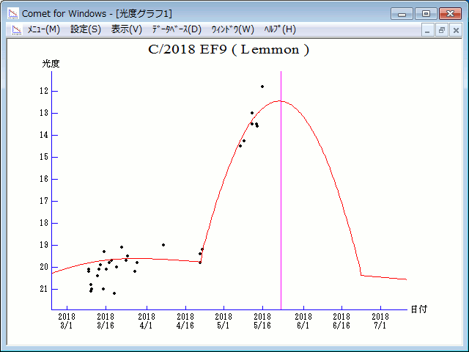This screenshot has height=352, width=469.
Task: Click the 日付 date axis label
Action: click(x=418, y=309)
